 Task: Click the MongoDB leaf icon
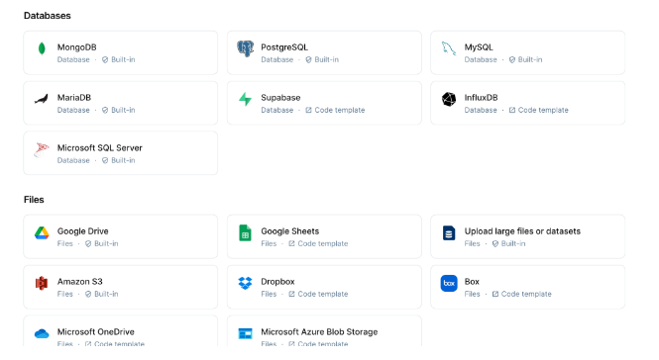42,48
